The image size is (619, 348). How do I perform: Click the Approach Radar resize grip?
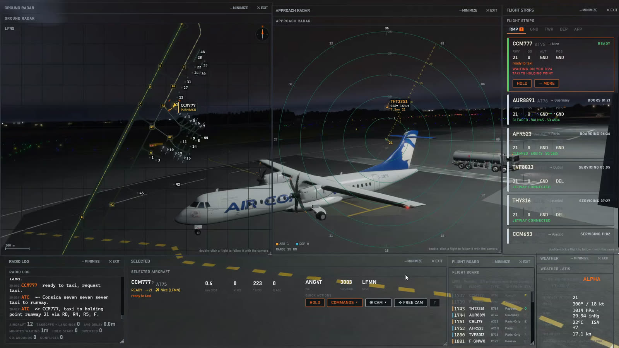(x=499, y=252)
